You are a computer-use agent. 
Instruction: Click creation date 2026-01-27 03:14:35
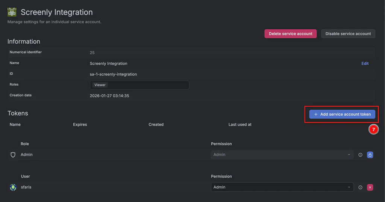coord(109,96)
